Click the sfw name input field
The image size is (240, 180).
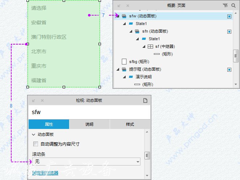tap(89, 112)
